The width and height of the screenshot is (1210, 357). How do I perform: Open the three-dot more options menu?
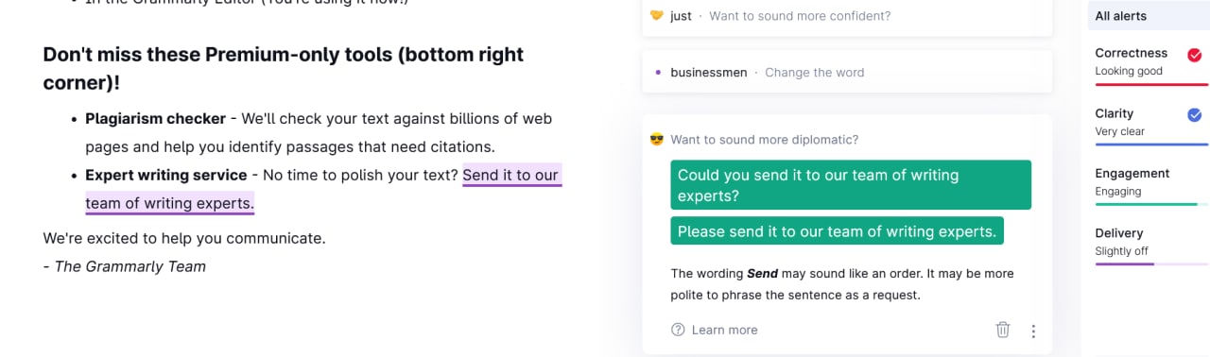tap(1033, 331)
